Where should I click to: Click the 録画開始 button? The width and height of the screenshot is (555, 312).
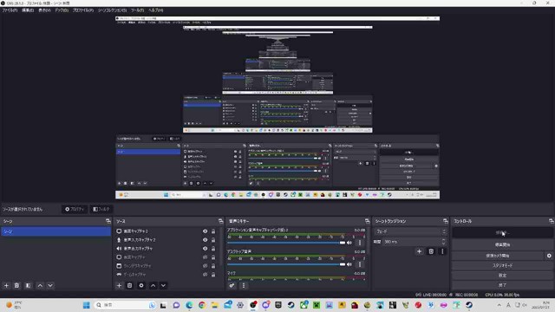click(502, 244)
